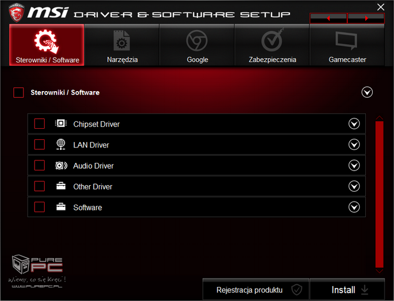Viewport: 394px width, 301px height.
Task: Click the document gear icon above Narzędzia
Action: [122, 41]
